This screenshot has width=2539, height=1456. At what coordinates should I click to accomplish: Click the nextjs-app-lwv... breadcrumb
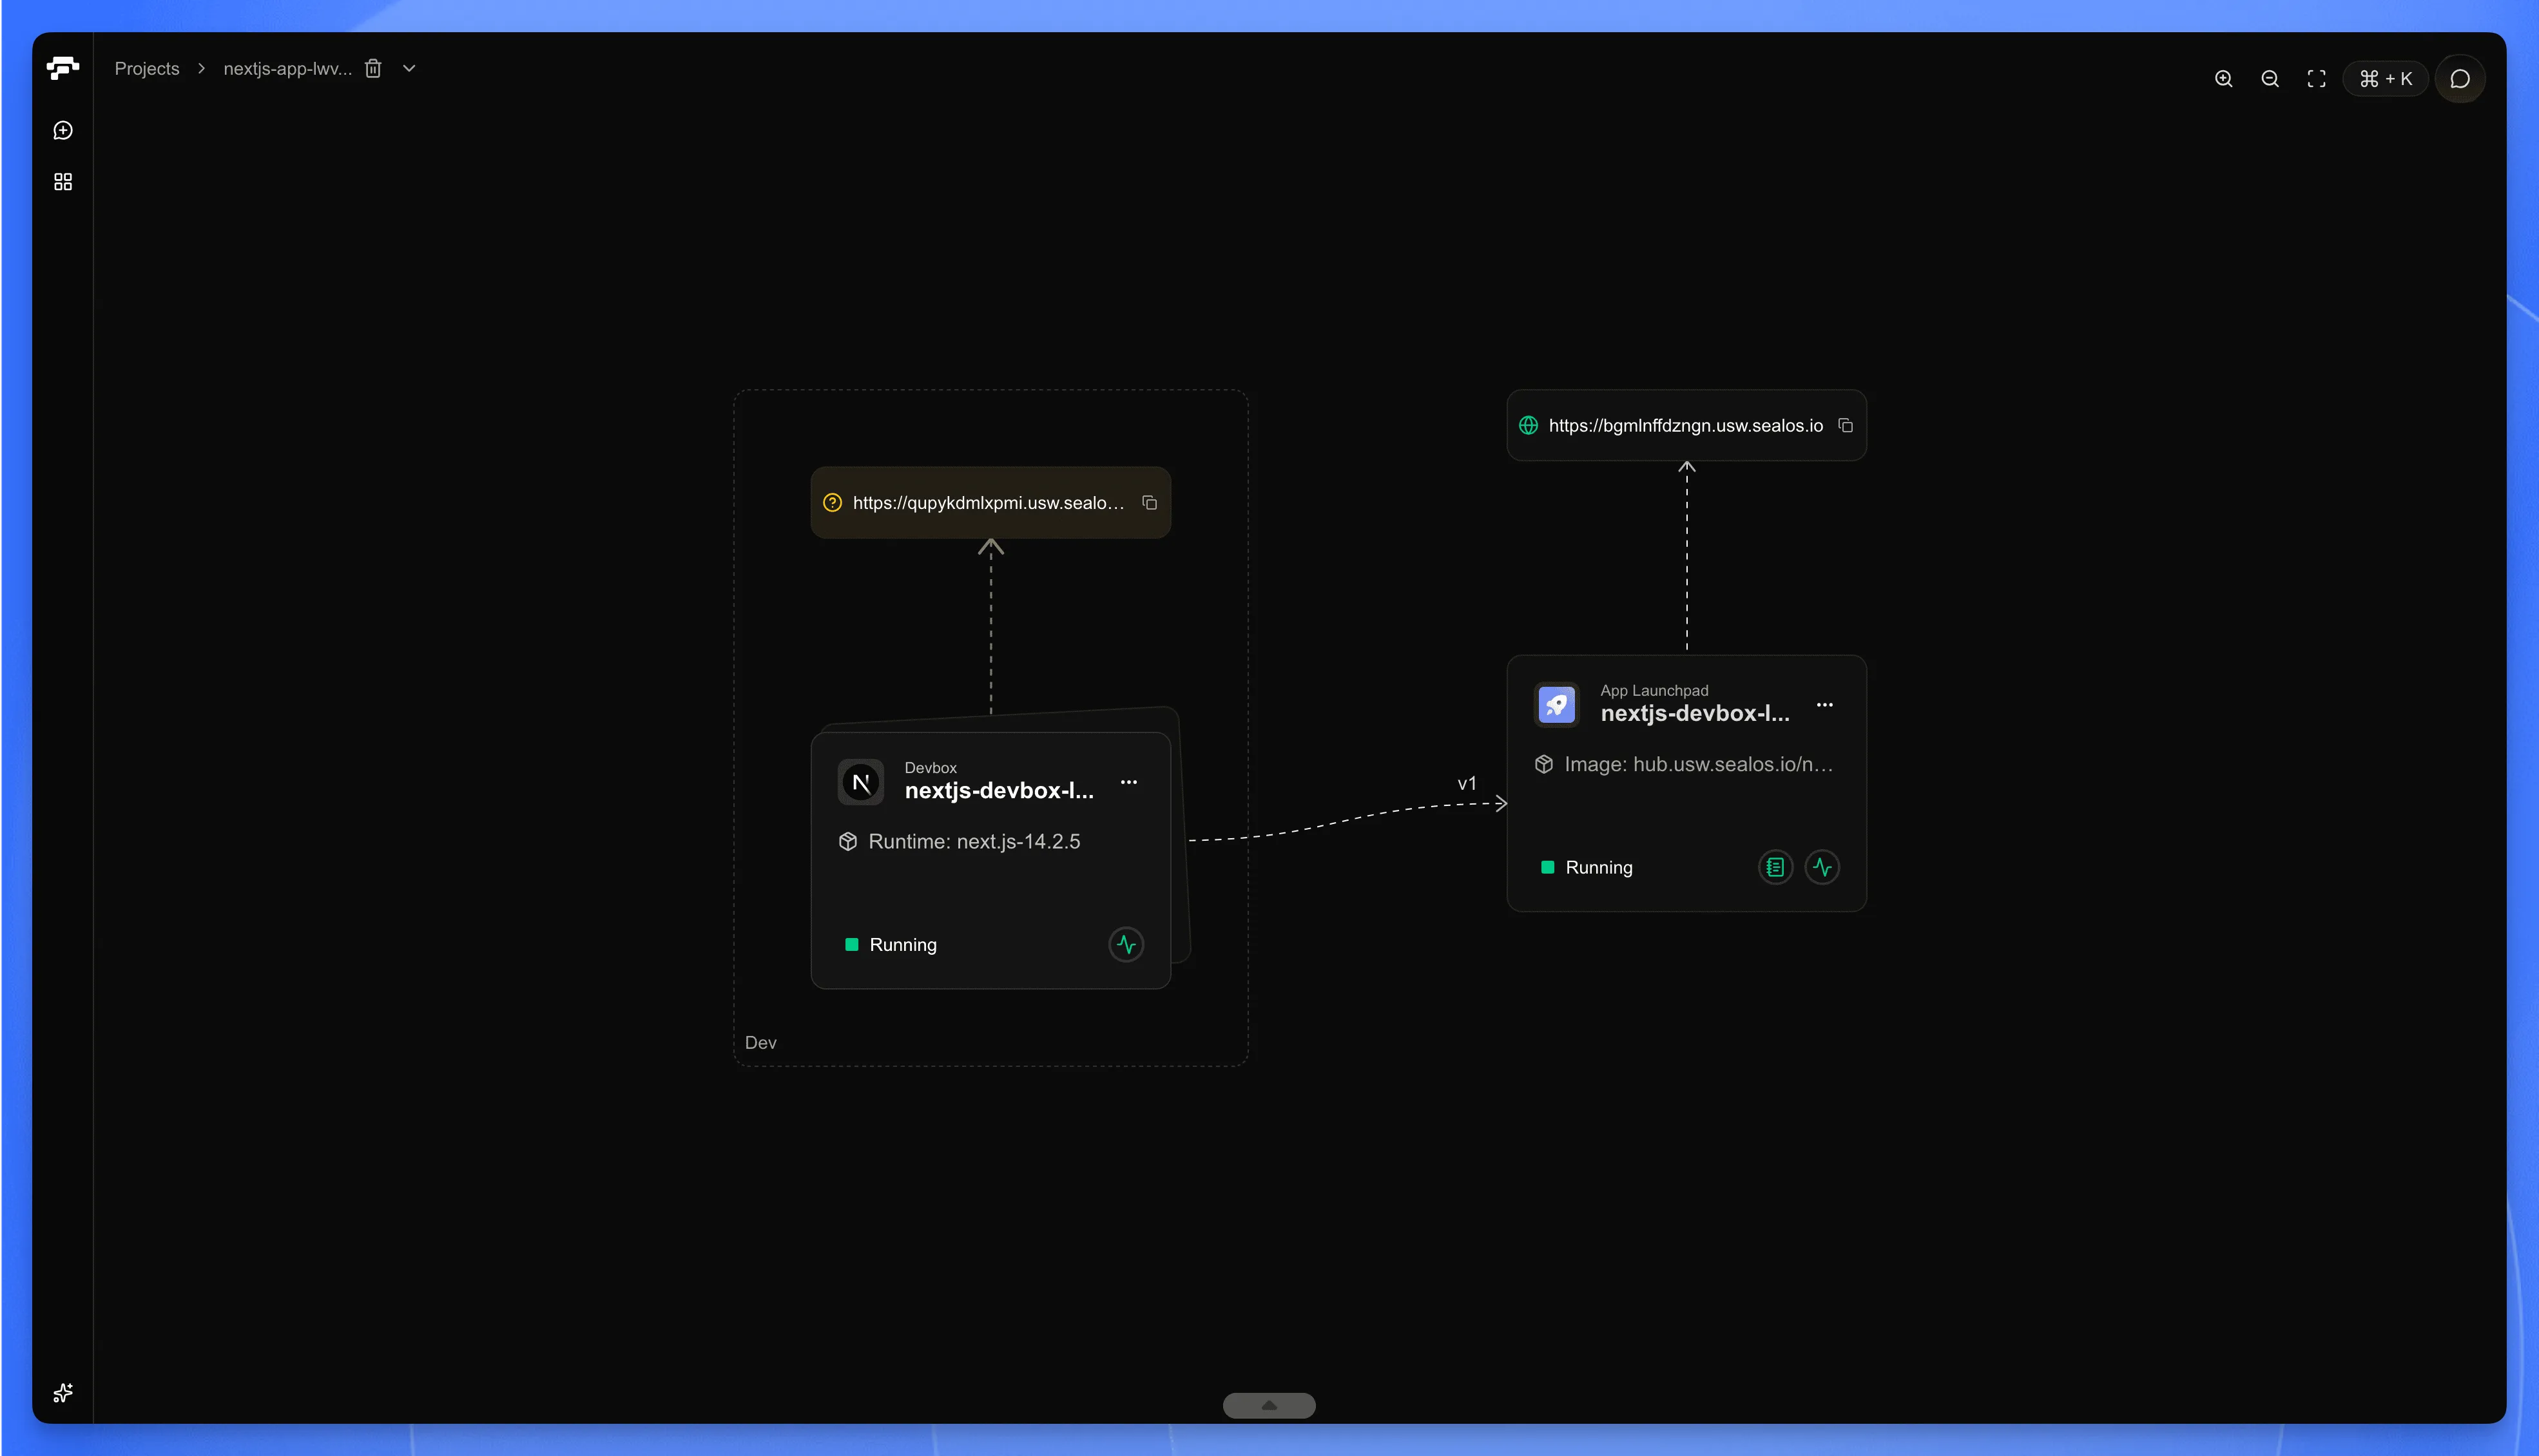288,69
